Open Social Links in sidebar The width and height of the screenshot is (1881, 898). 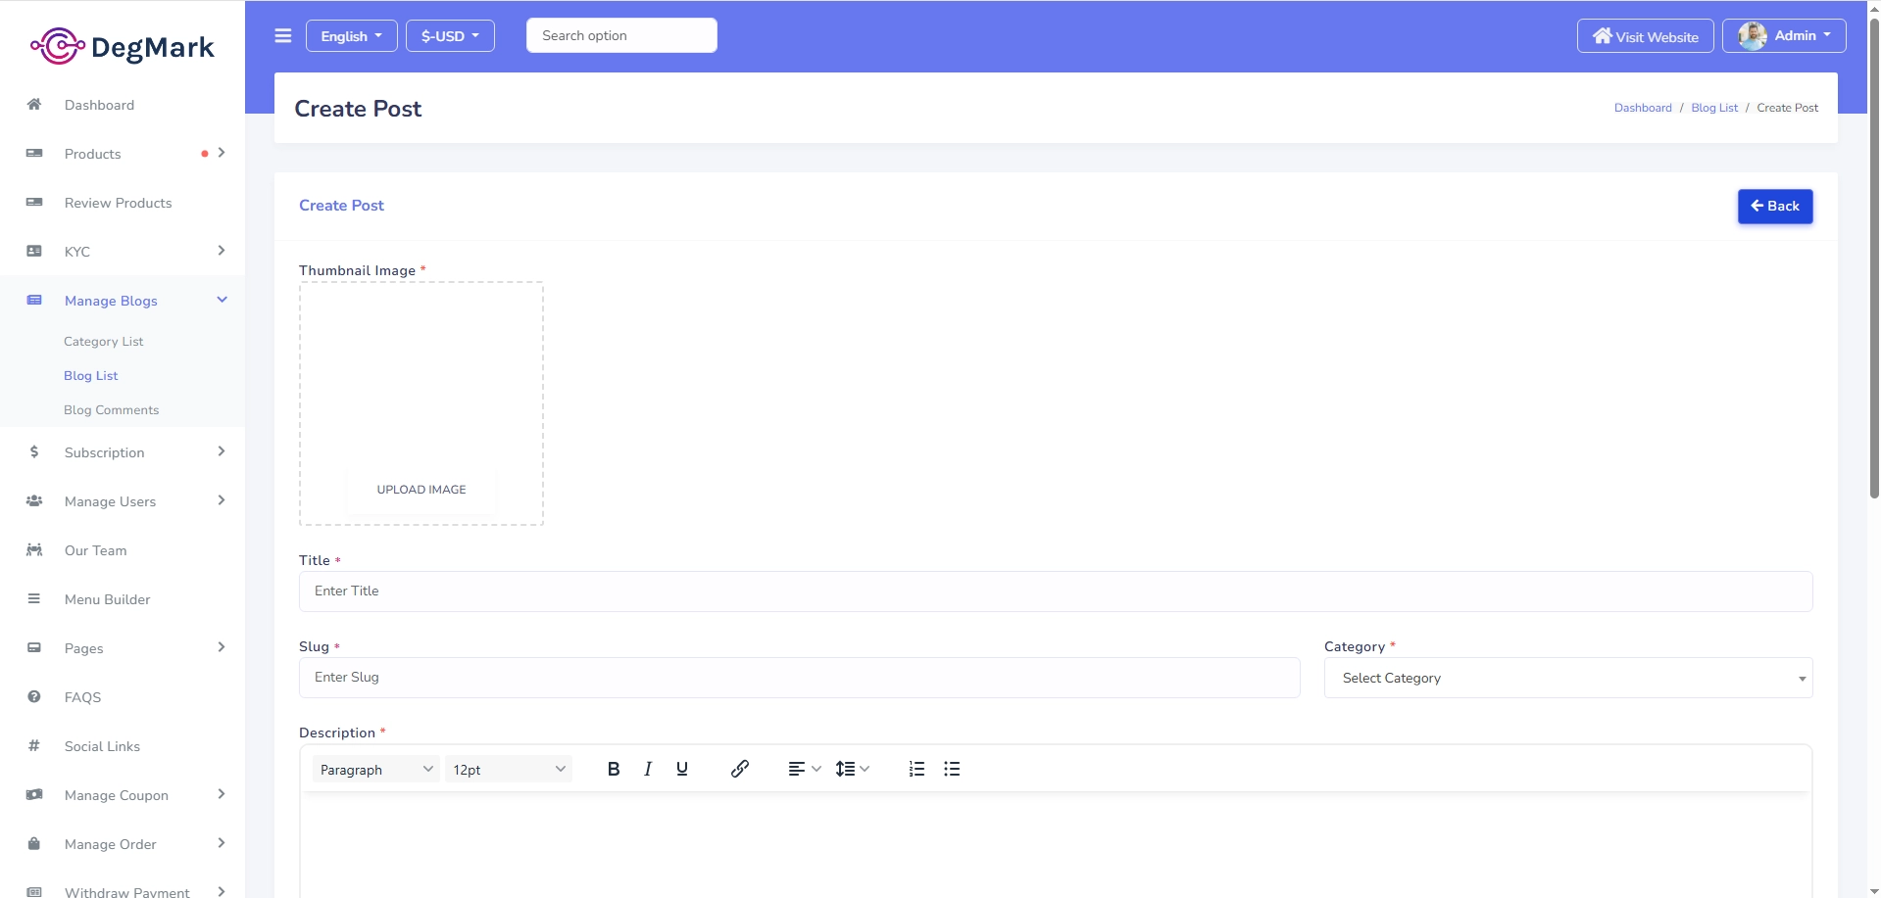click(102, 746)
